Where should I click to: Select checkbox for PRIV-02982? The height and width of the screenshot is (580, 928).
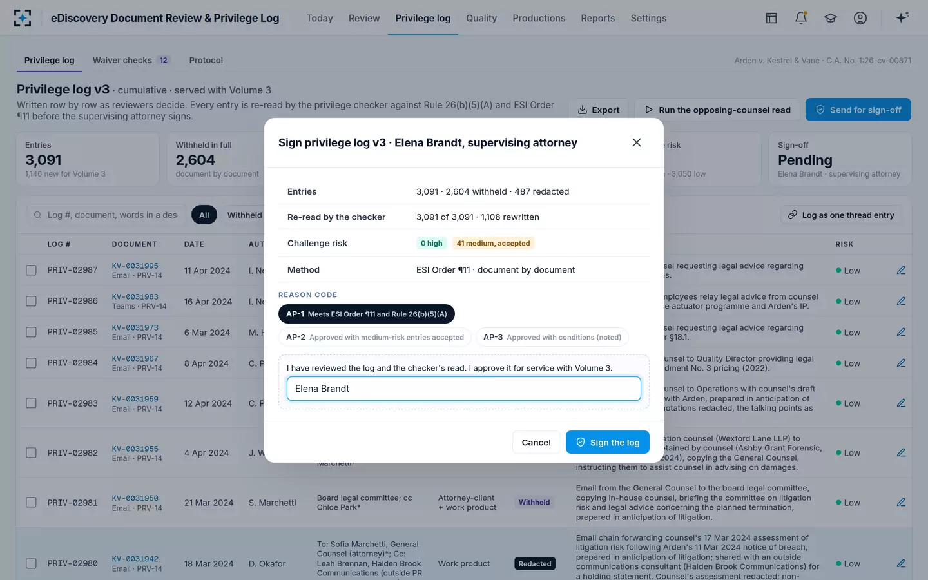click(x=31, y=452)
